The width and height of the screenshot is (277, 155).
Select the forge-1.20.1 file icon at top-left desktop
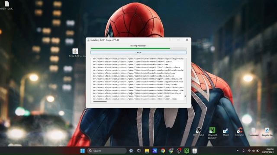tap(7, 5)
